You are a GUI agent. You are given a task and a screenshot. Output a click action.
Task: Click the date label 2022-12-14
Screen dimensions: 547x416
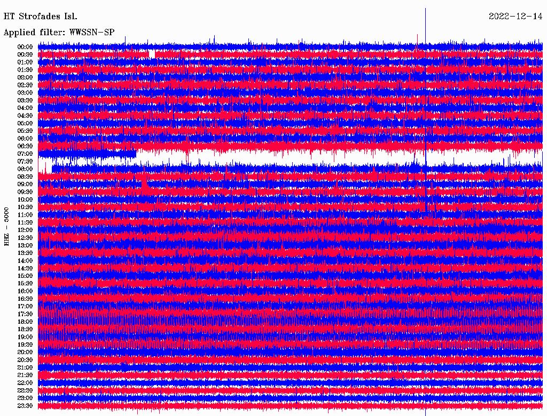click(x=515, y=17)
